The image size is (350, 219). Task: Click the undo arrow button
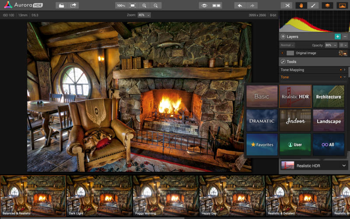pyautogui.click(x=240, y=5)
